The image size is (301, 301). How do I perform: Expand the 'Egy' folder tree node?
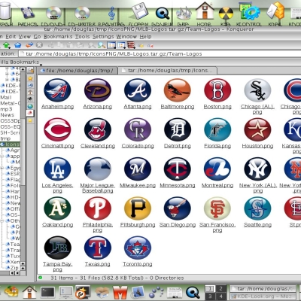(x=2, y=168)
